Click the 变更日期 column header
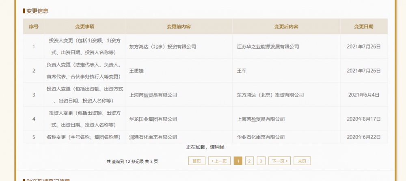Screen dimensions: 406x181 [x=364, y=27]
